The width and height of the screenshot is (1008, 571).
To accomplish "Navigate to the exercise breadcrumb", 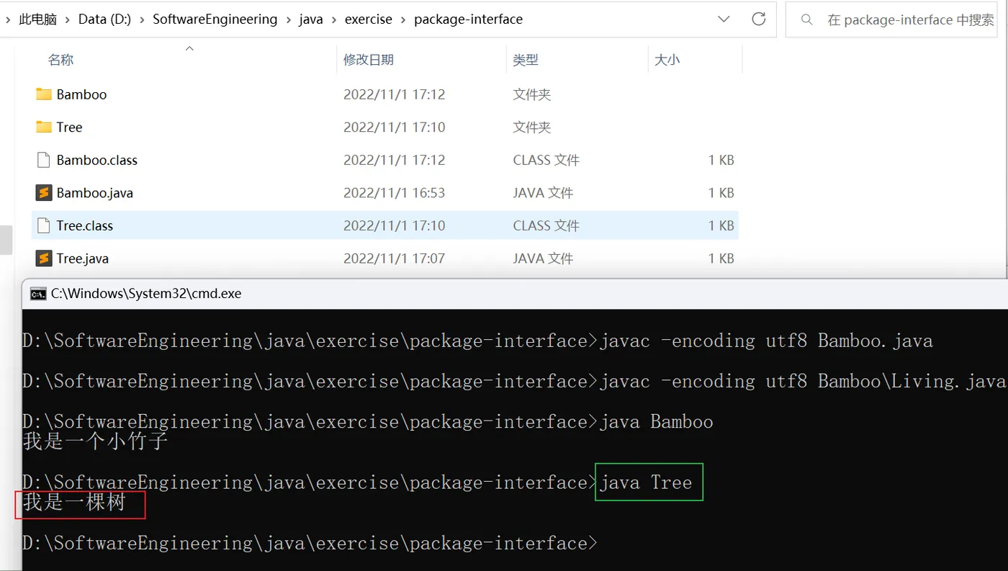I will click(369, 19).
